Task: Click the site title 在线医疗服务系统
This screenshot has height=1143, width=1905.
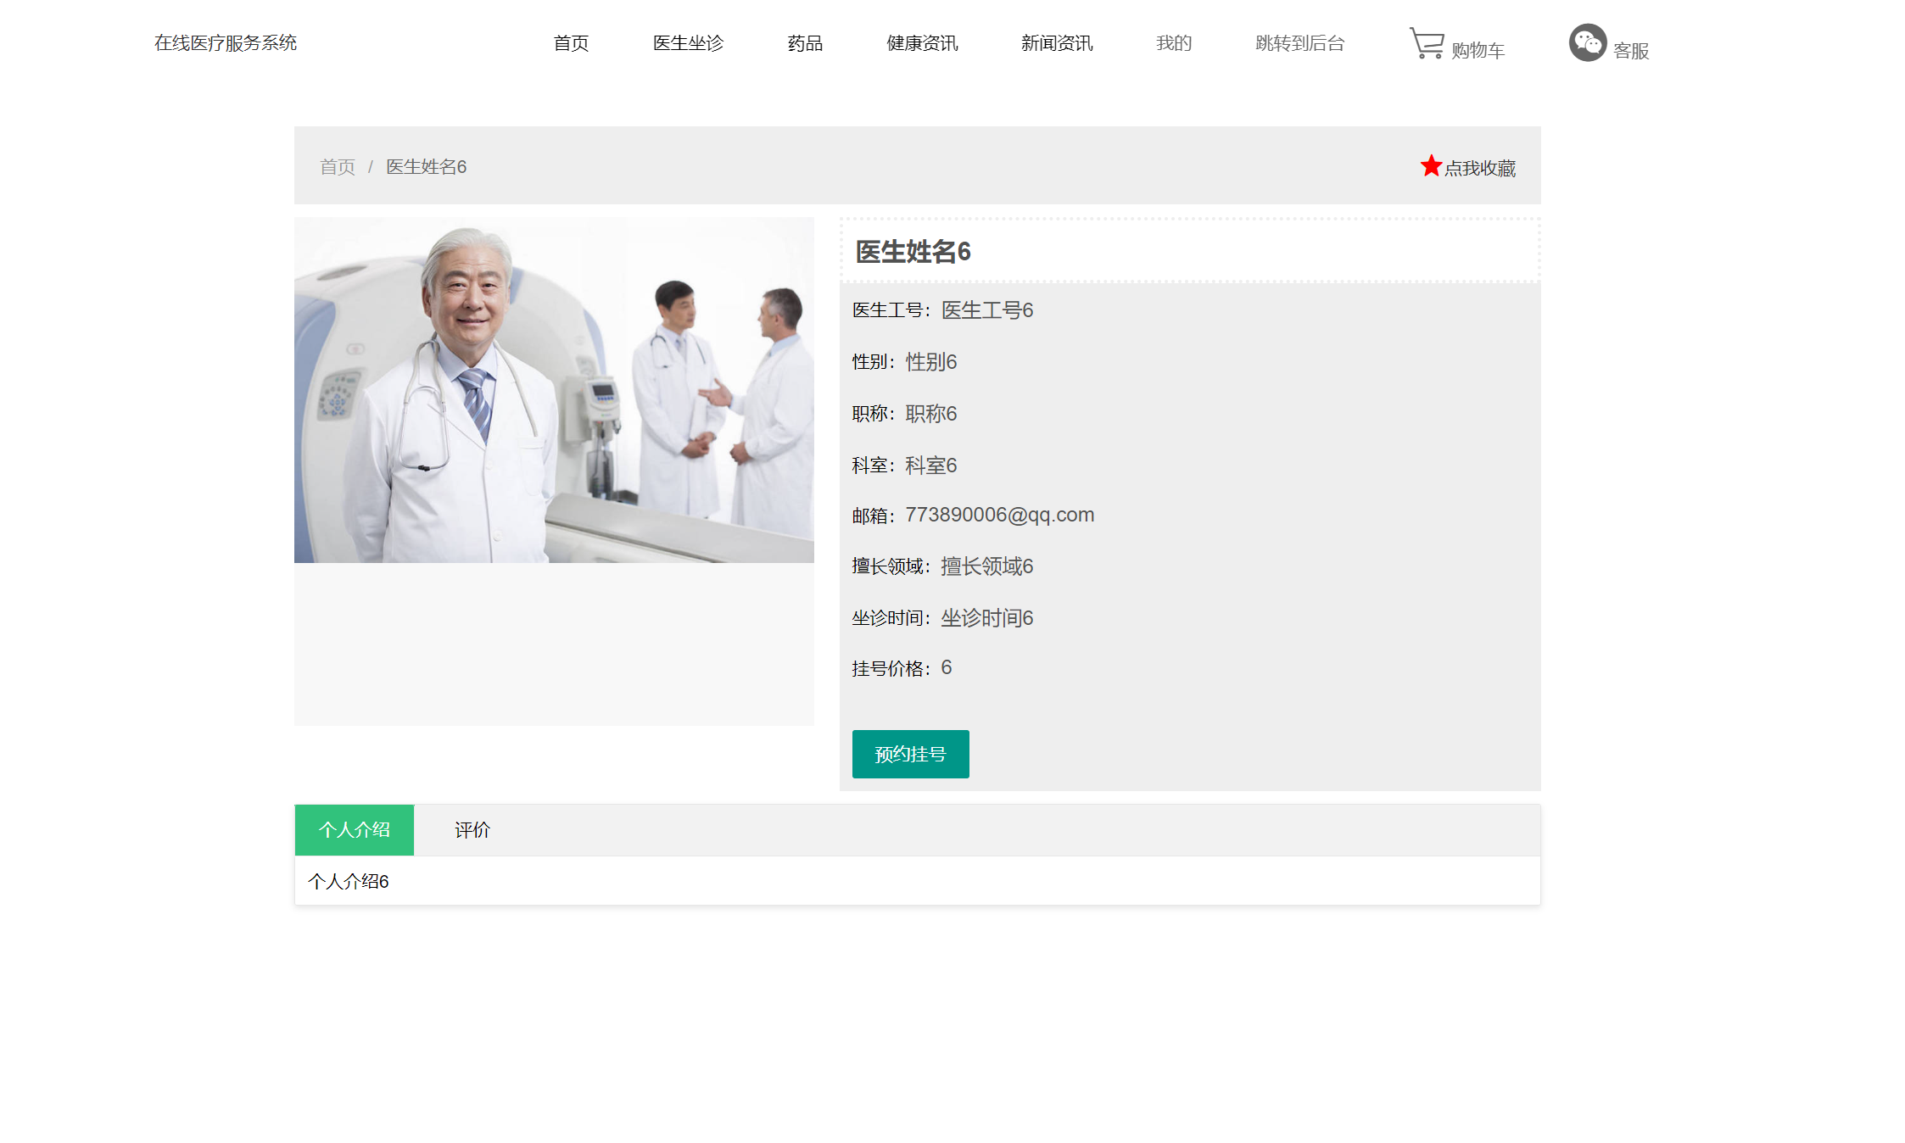Action: pos(226,42)
